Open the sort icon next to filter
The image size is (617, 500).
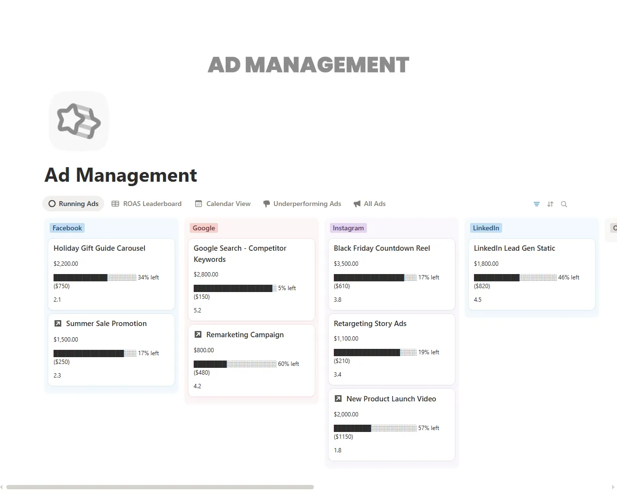point(550,204)
